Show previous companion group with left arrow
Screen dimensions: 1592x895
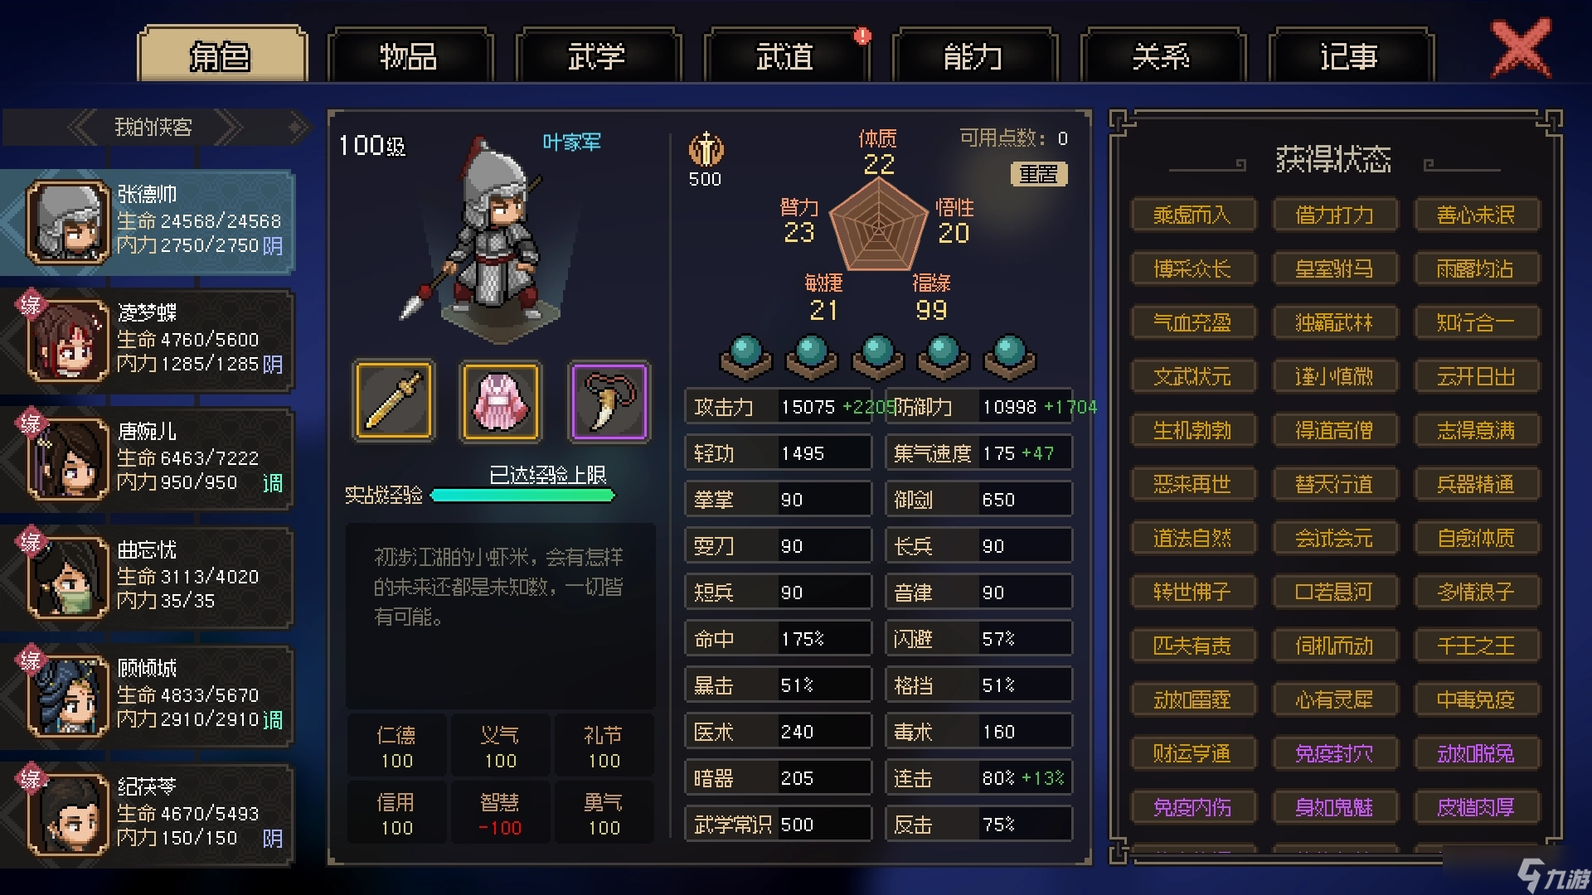[x=81, y=127]
